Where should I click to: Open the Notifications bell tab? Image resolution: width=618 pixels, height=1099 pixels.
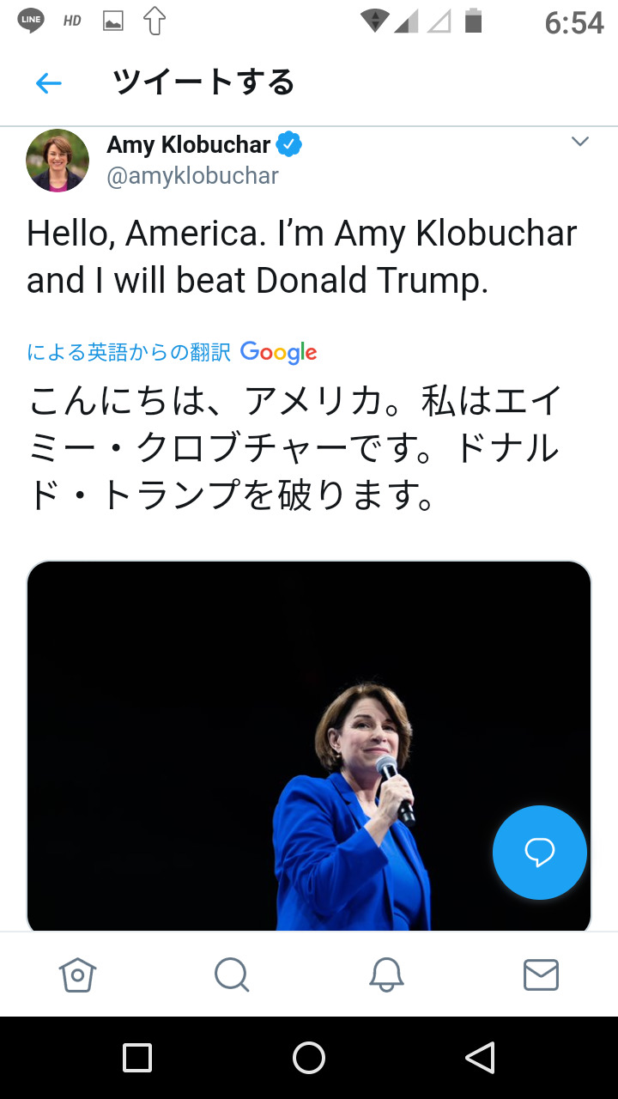pos(386,975)
